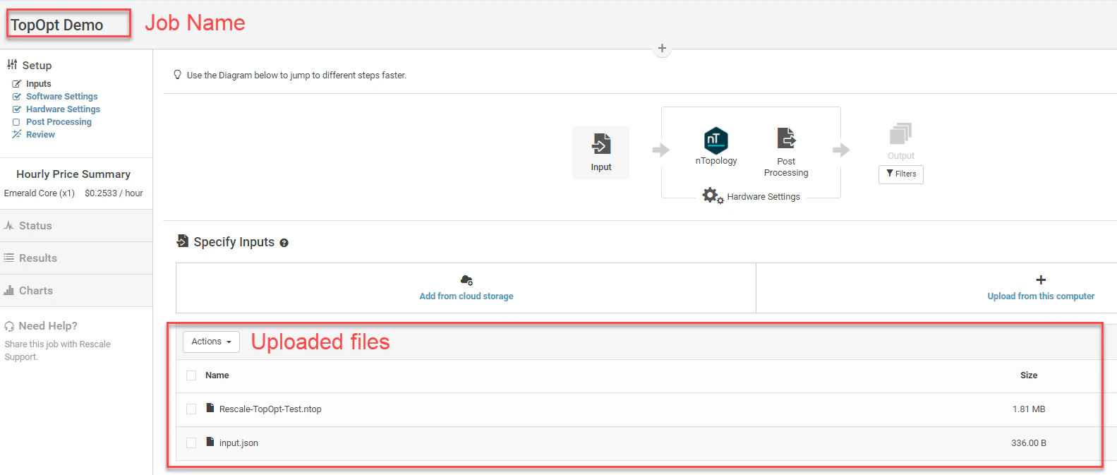Click the Emerald Core (x1) price entry

point(40,193)
